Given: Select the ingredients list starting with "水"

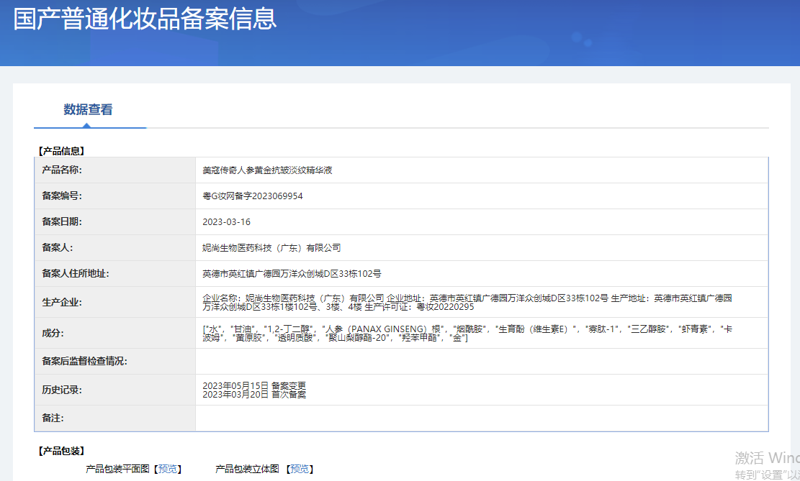Looking at the screenshot, I should click(467, 333).
